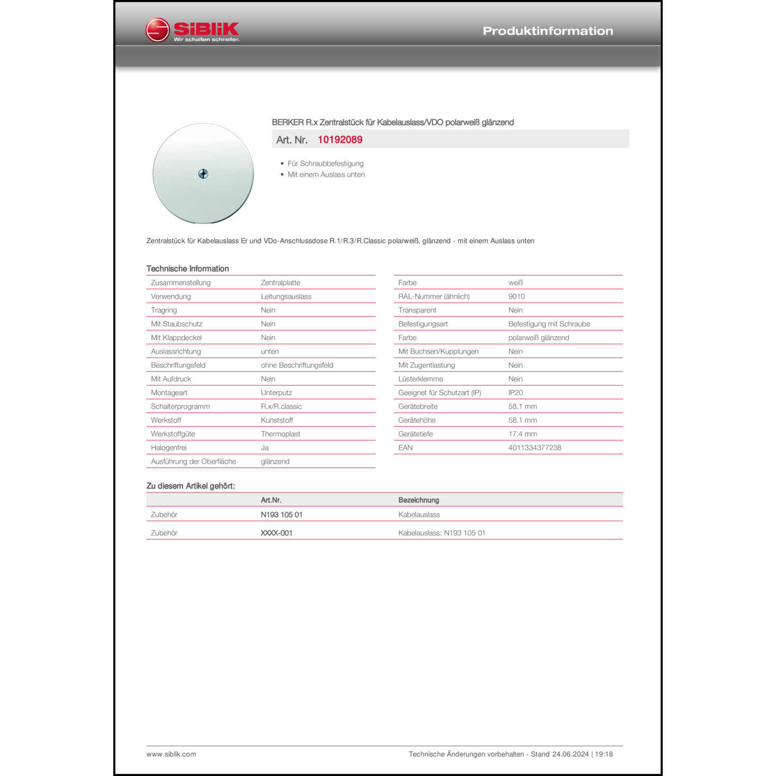Click the value 'Leitungsauslass' in Verwendung row
This screenshot has width=776, height=776.
[x=286, y=296]
